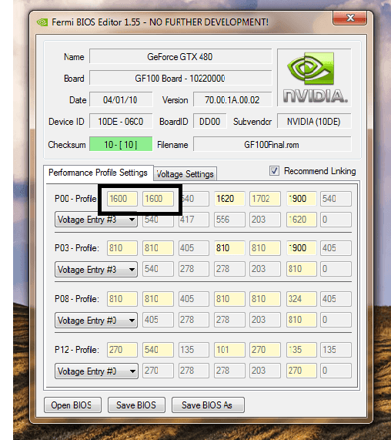Close the Fermi BIOS Editor window
The width and height of the screenshot is (391, 440).
[349, 18]
